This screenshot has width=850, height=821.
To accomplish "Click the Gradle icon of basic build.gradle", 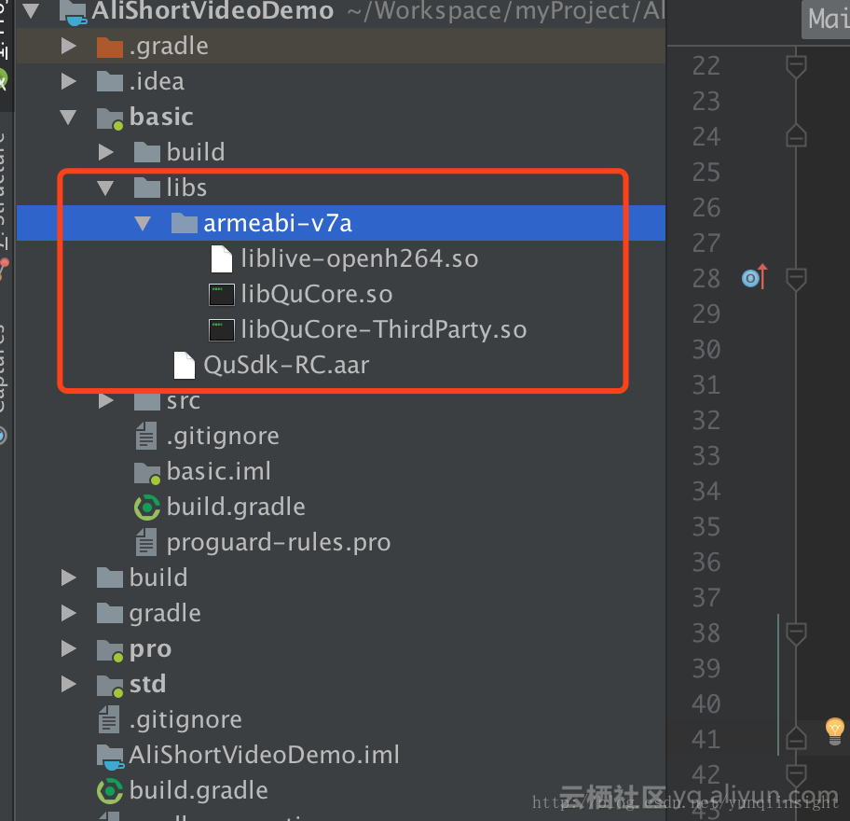I will [x=147, y=508].
